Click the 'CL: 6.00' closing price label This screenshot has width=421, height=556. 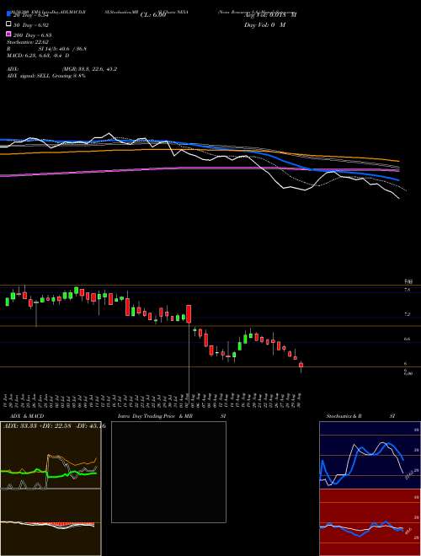point(152,15)
